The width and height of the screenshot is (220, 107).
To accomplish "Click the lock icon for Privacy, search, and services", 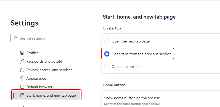I will [x=22, y=70].
